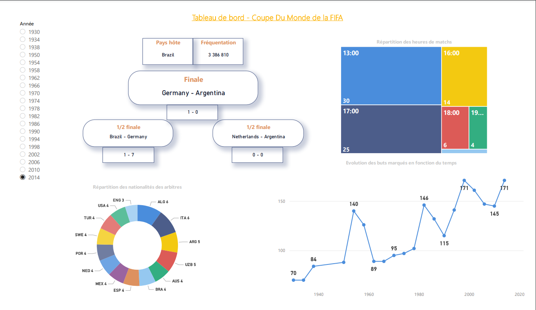536x310 pixels.
Task: Choose year 1998 in the Année list
Action: pyautogui.click(x=23, y=147)
